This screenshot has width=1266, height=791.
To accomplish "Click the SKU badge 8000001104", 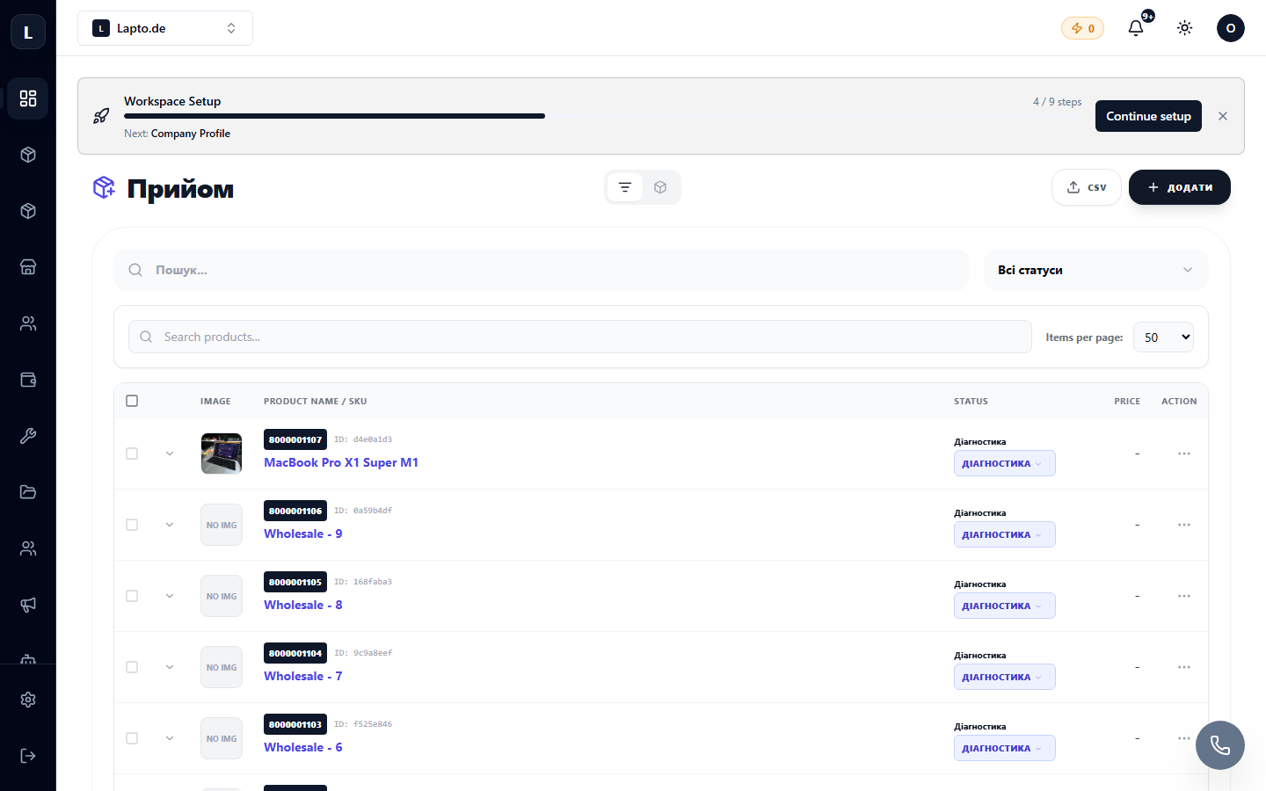I will [x=295, y=653].
